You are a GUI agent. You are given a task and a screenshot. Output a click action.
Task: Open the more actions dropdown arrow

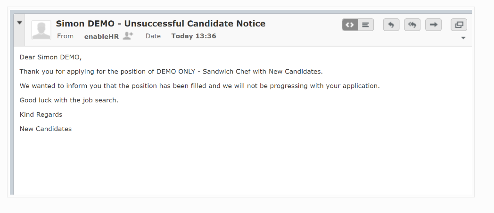[x=463, y=38]
